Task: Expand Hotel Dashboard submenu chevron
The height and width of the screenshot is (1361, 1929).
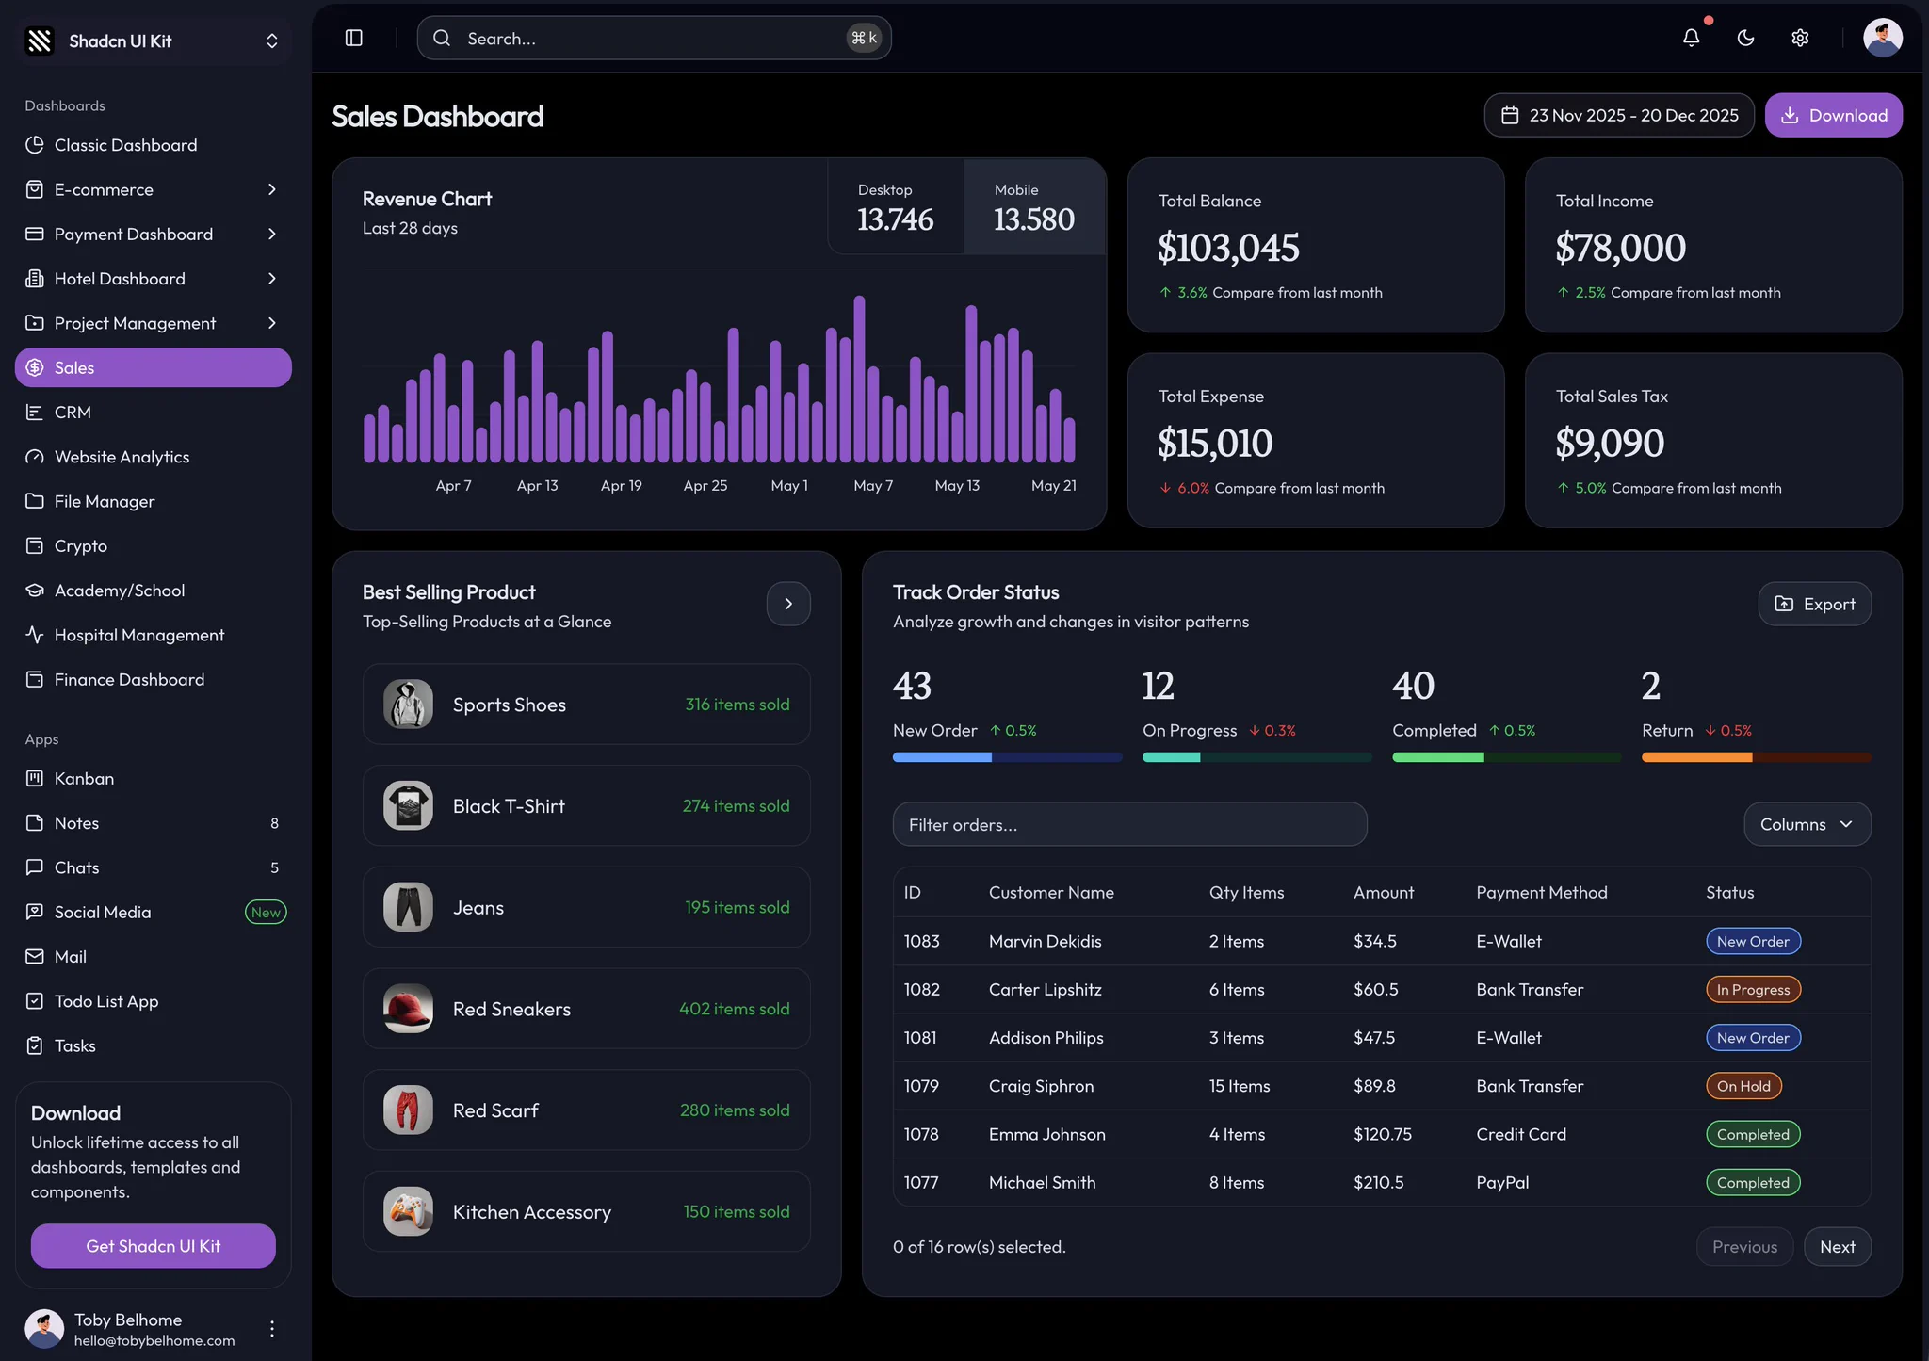Action: (x=272, y=279)
